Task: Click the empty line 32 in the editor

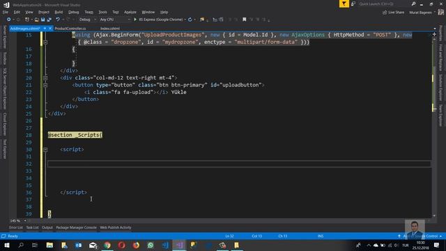Action: coord(239,164)
